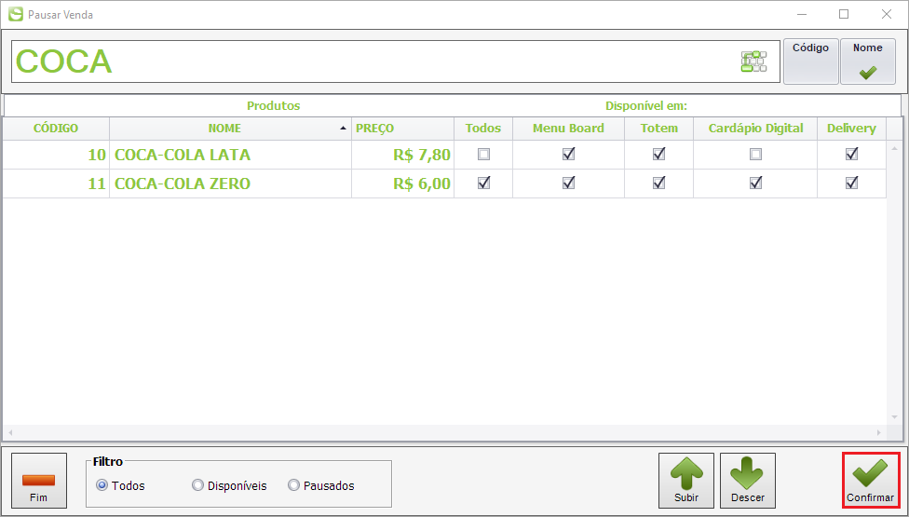909x517 pixels.
Task: Check Todos for COCA-COLA LATA
Action: [483, 155]
